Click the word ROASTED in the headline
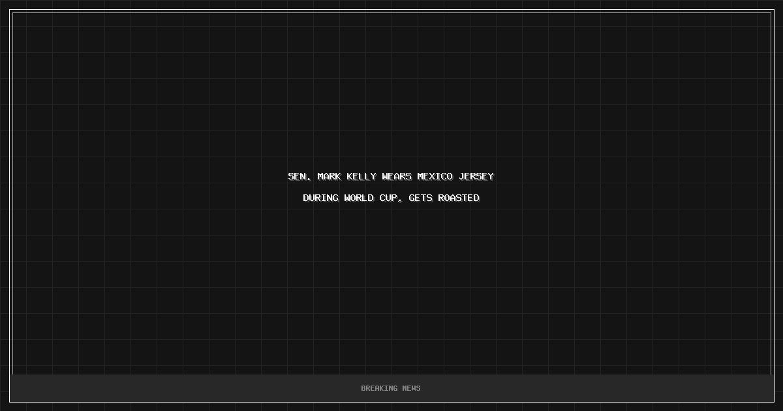Image resolution: width=783 pixels, height=411 pixels. (459, 198)
